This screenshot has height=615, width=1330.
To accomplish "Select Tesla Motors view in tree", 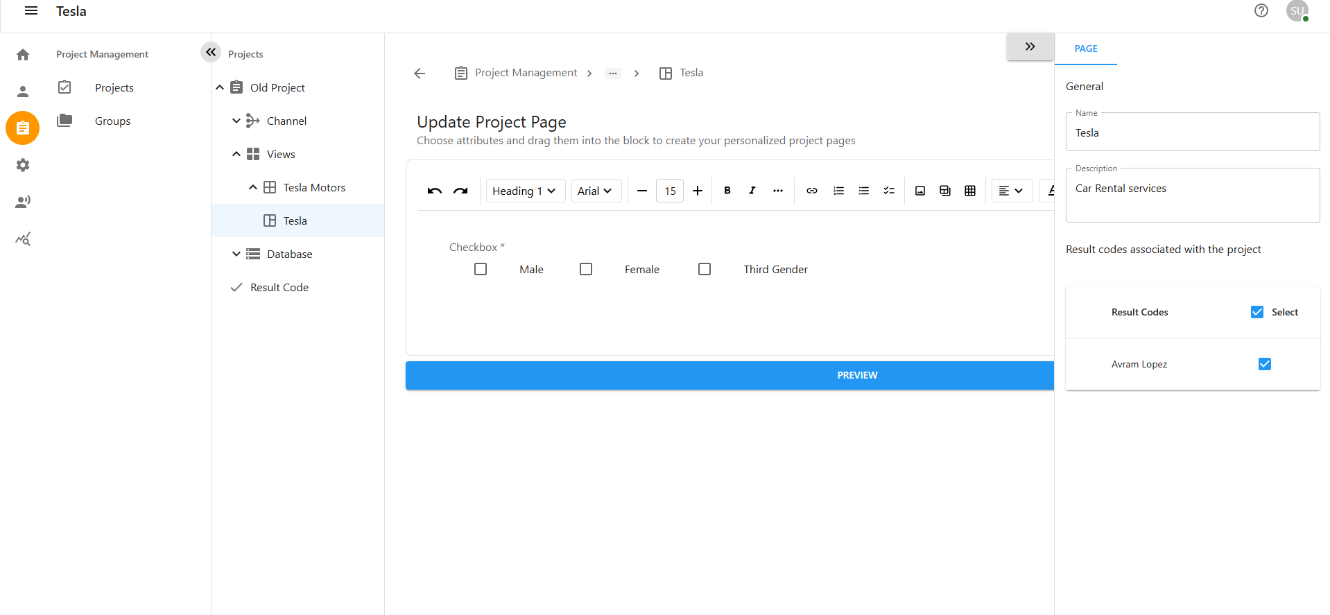I will pos(314,187).
